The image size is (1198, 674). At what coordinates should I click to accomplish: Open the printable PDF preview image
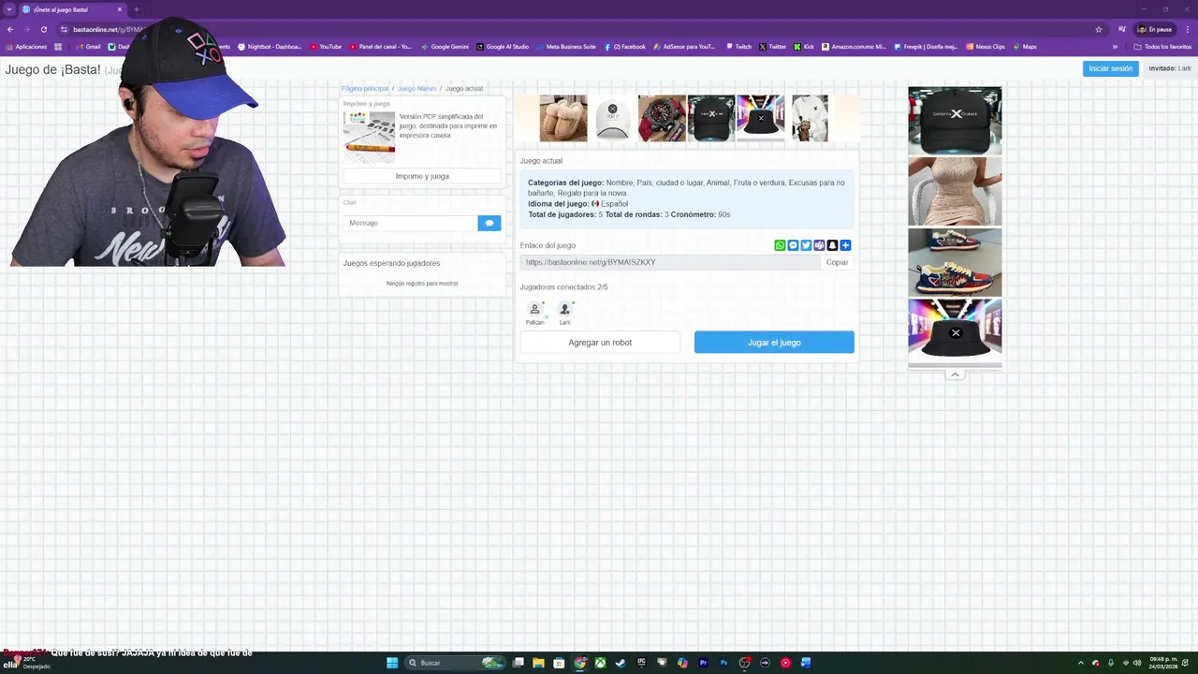[369, 138]
